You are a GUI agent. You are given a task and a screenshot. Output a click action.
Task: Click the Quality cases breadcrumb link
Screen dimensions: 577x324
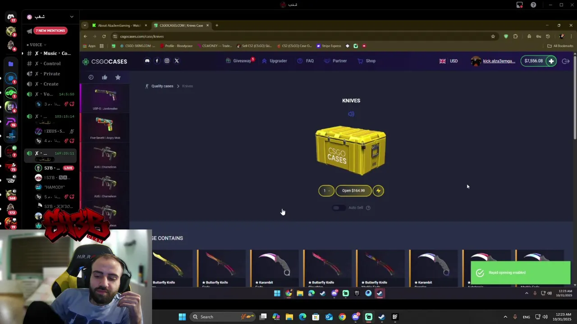tap(162, 86)
